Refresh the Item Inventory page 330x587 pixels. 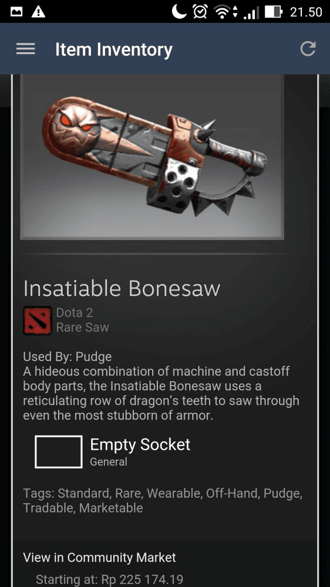(308, 49)
